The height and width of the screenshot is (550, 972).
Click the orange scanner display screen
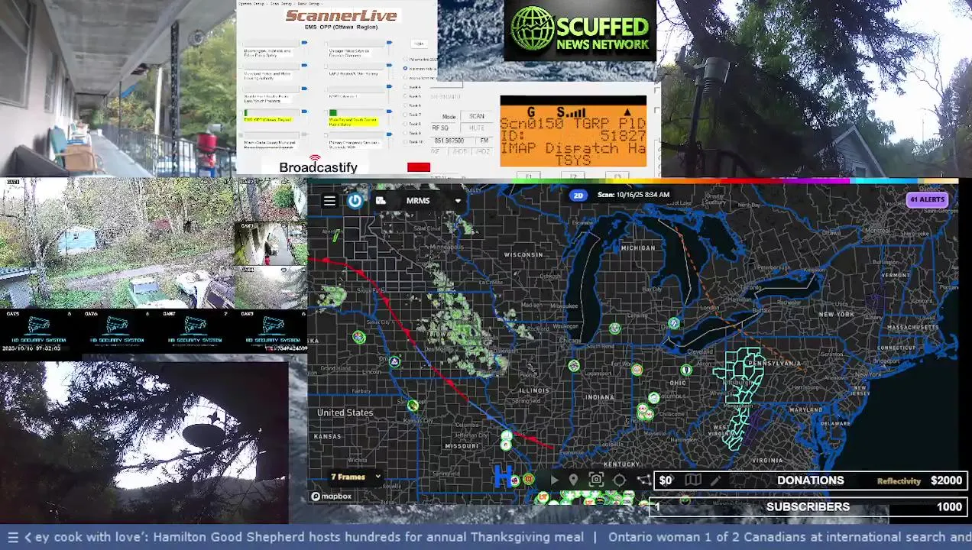coord(573,131)
